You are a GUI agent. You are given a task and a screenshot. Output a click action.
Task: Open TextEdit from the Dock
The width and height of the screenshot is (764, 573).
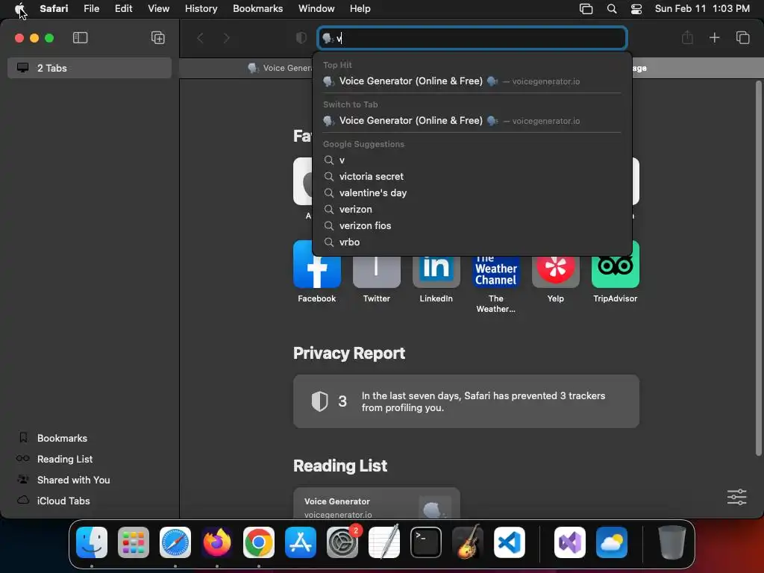click(384, 542)
